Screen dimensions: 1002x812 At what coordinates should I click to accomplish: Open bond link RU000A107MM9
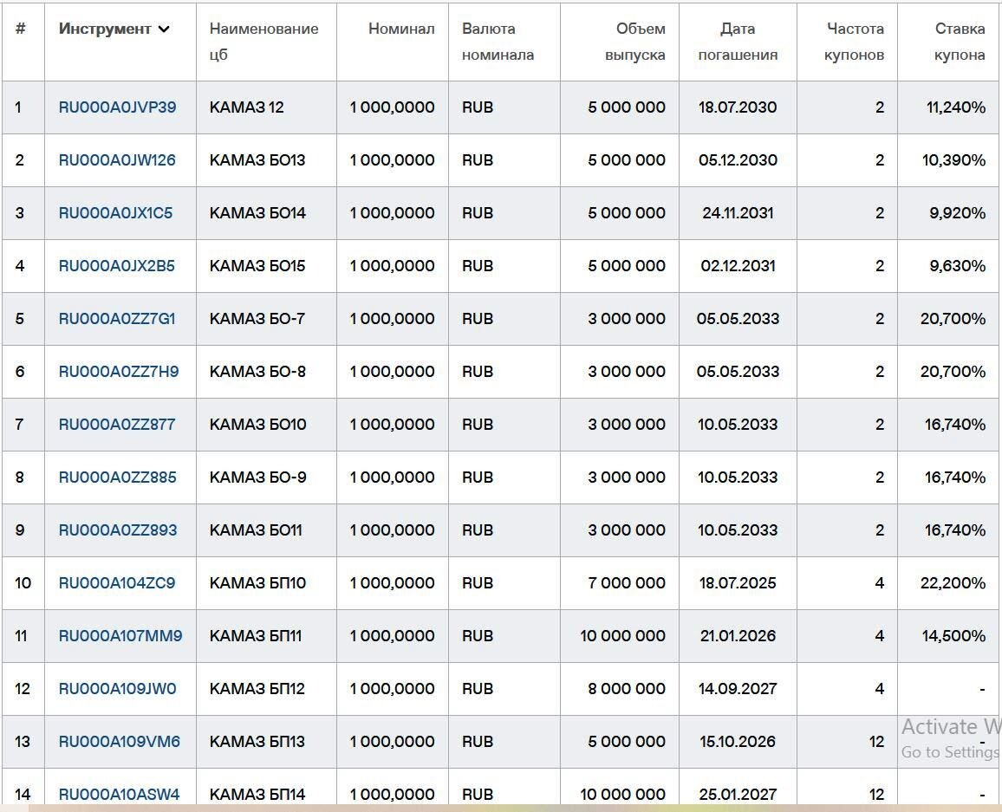point(120,636)
